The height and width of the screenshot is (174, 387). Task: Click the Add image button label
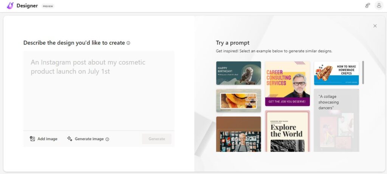click(x=47, y=139)
